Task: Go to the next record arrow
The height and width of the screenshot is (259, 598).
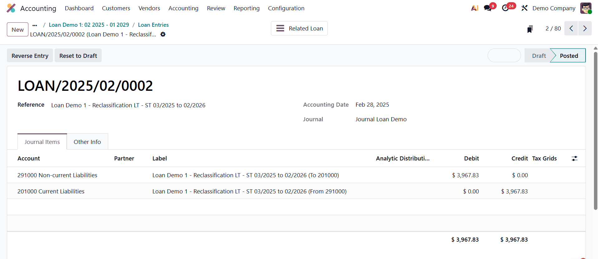Action: pos(585,29)
